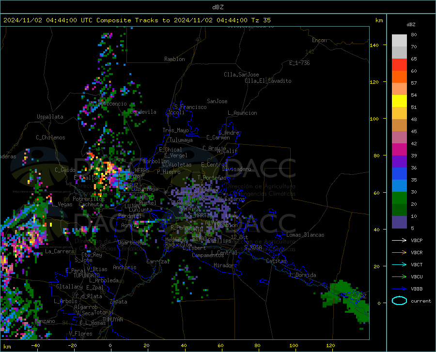Click the 'VBCP' legend label
This screenshot has width=436, height=352.
click(417, 240)
